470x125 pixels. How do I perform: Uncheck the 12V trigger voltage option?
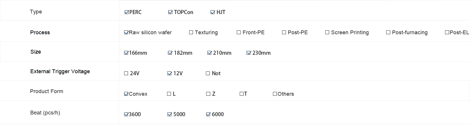pos(169,73)
